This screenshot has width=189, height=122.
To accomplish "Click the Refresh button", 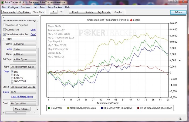I will pyautogui.click(x=178, y=12).
